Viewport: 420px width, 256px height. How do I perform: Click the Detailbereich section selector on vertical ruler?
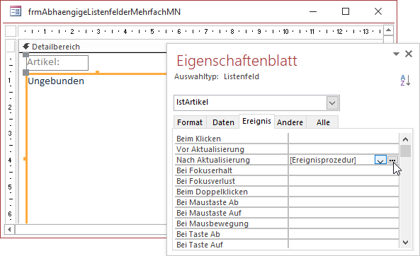11,47
